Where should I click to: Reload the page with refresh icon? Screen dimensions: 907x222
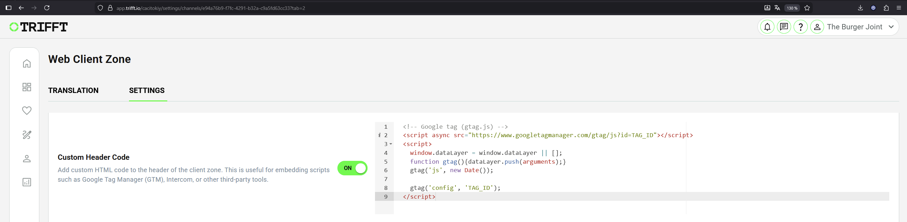(47, 8)
